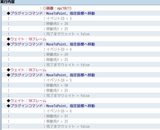The image size is (160, 130).
Task: Click the 移動先X = 29 row
Action: [81, 54]
